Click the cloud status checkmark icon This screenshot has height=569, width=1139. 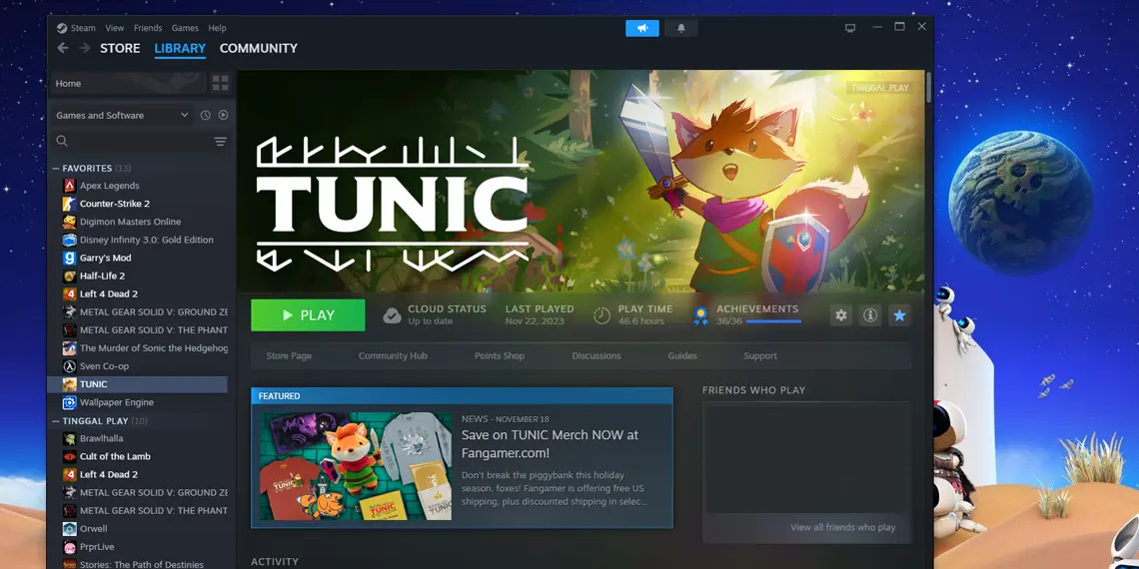393,315
